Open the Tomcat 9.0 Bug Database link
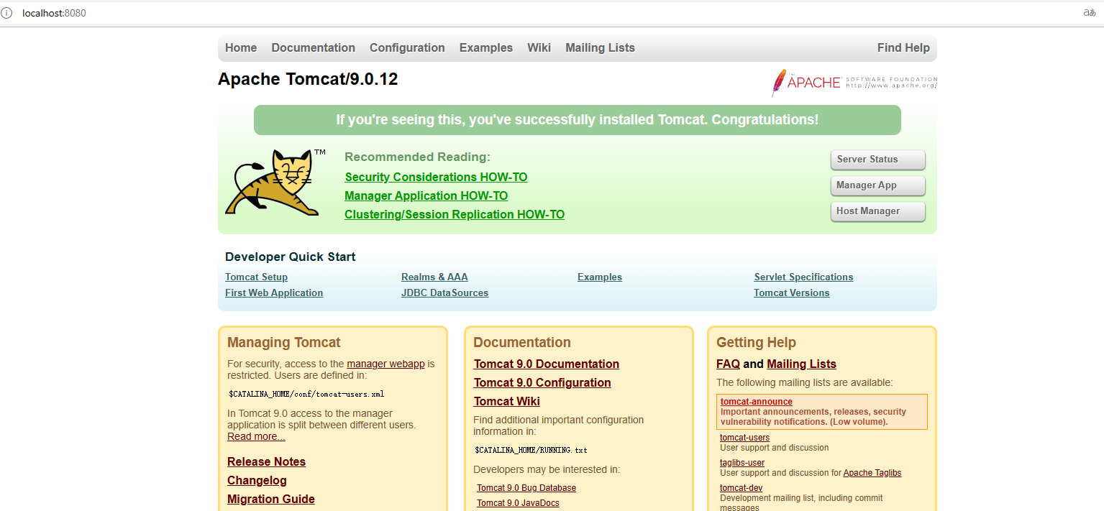The height and width of the screenshot is (511, 1104). [x=526, y=488]
